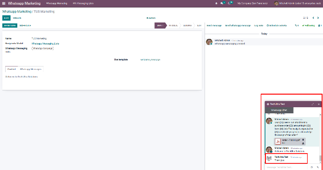Download the Order pdf attachment

[303, 143]
